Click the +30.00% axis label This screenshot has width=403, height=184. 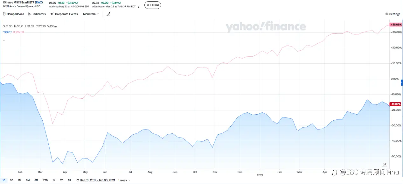click(396, 32)
